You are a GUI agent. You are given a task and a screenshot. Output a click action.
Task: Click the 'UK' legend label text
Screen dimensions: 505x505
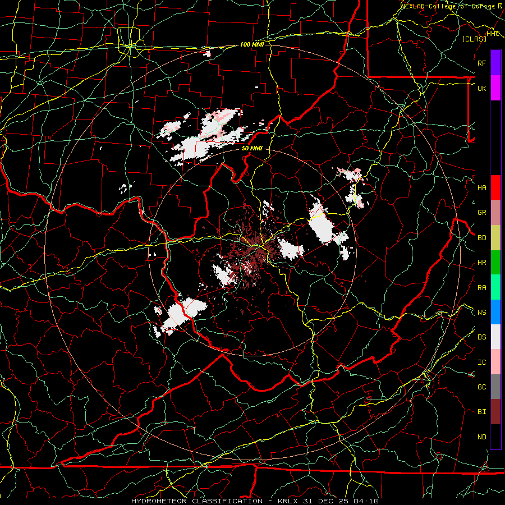pyautogui.click(x=482, y=88)
